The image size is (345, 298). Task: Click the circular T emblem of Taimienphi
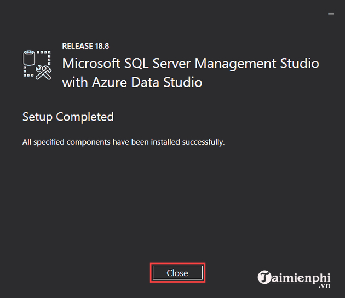point(264,277)
